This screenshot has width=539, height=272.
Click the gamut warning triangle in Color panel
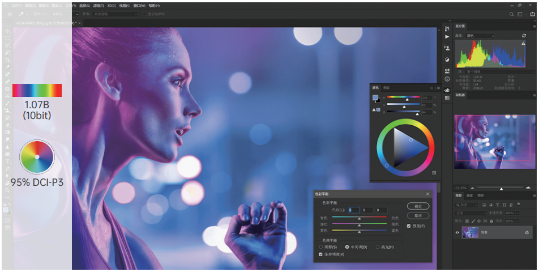[x=374, y=110]
